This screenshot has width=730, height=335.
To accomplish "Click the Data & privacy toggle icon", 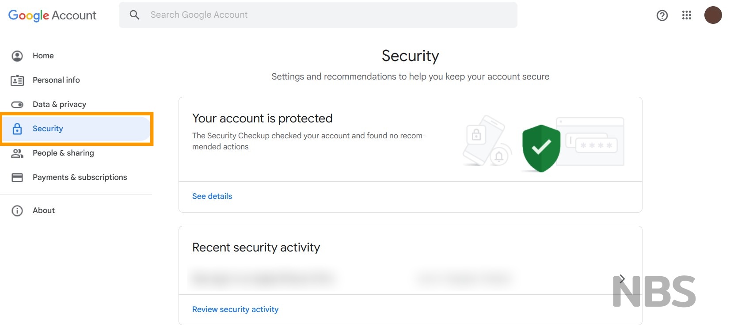I will (17, 105).
